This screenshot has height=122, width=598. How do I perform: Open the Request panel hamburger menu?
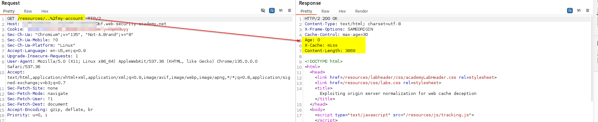pos(290,10)
